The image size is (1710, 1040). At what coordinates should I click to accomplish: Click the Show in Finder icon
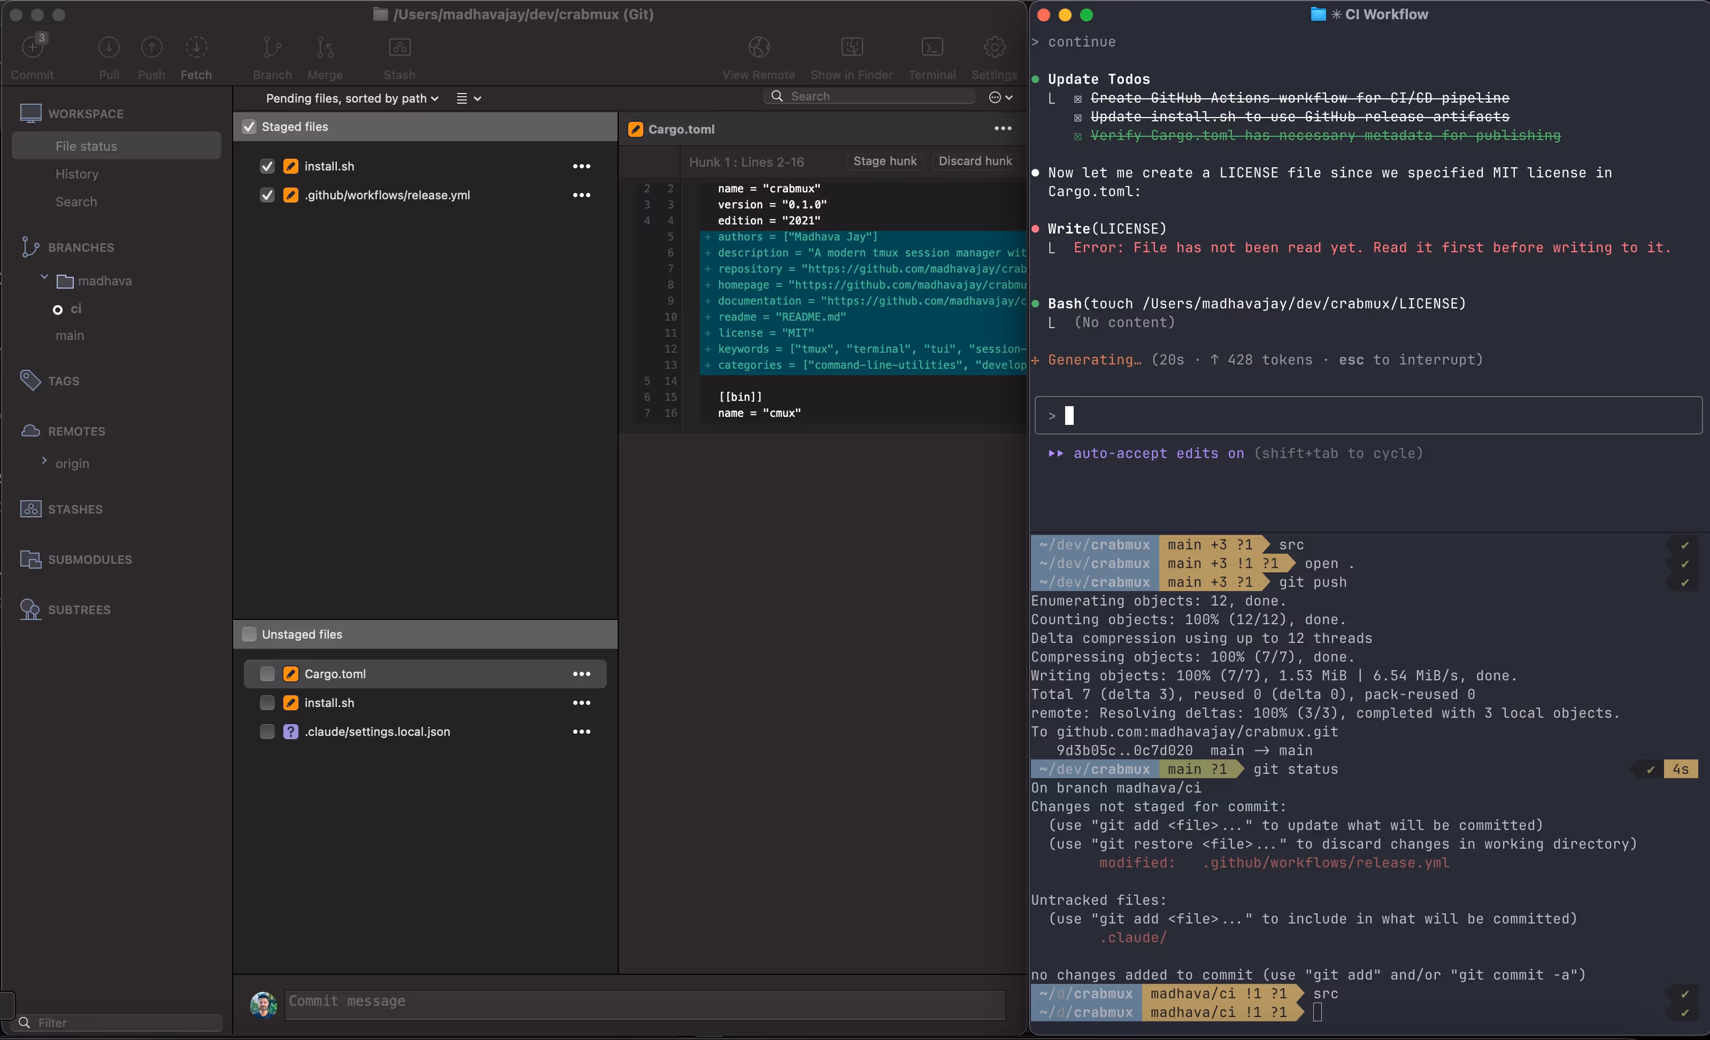(852, 47)
